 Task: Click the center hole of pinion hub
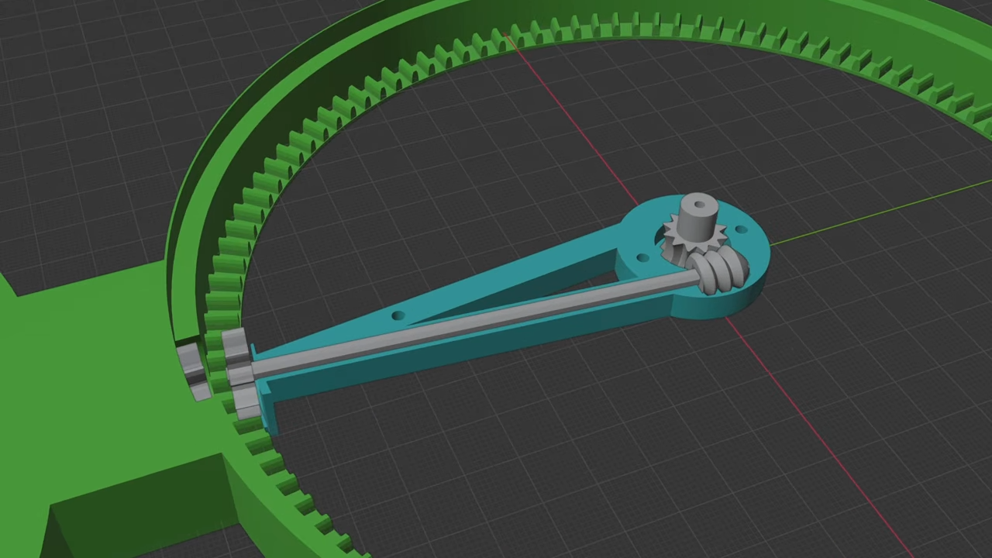tap(700, 205)
